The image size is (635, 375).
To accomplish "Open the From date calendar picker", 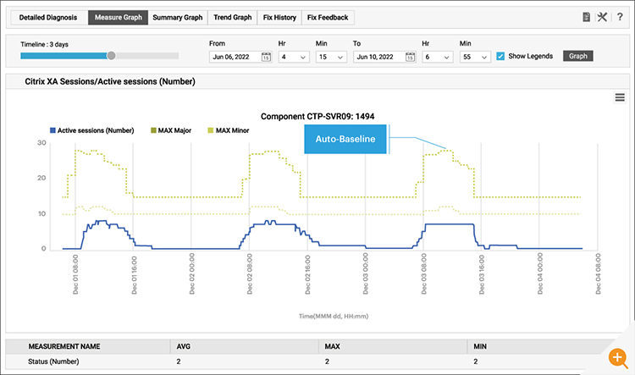I will (266, 57).
